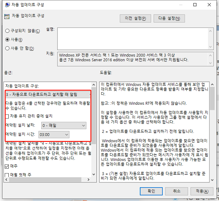
Task: Click help panel scroll up arrow
Action: [212, 84]
